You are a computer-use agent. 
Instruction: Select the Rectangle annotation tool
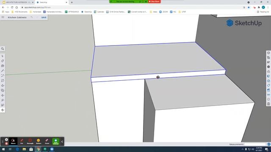click(30, 141)
